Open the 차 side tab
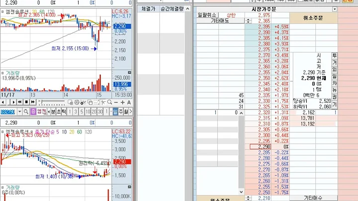The height and width of the screenshot is (201, 358). point(334,83)
